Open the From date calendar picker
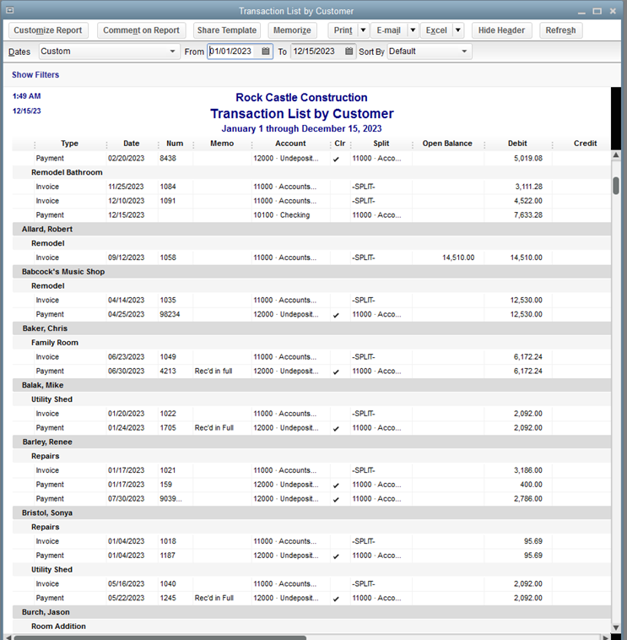 coord(266,52)
